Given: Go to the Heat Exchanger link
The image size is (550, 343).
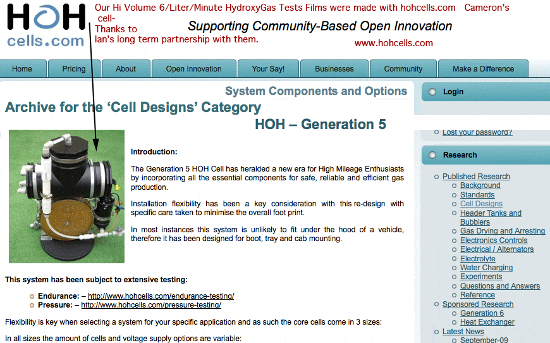Looking at the screenshot, I should point(487,322).
